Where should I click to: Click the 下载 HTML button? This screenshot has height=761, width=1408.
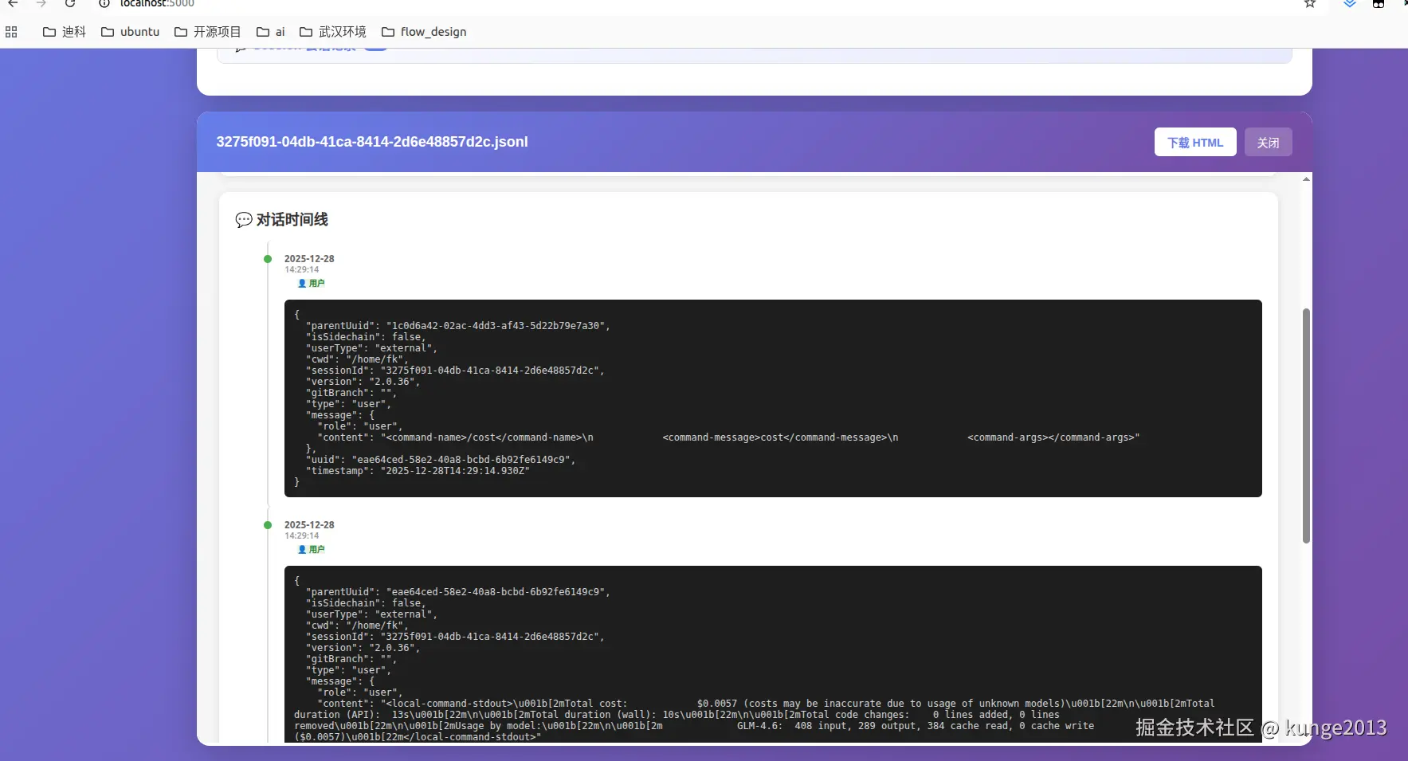click(x=1195, y=142)
